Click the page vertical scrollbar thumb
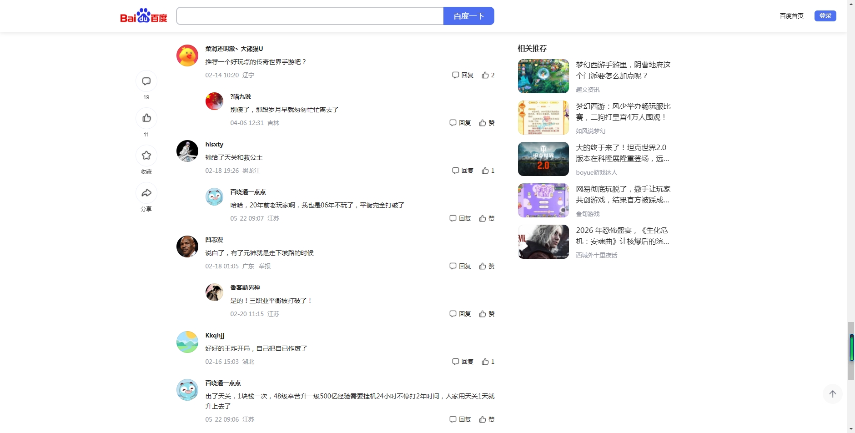 (x=851, y=350)
